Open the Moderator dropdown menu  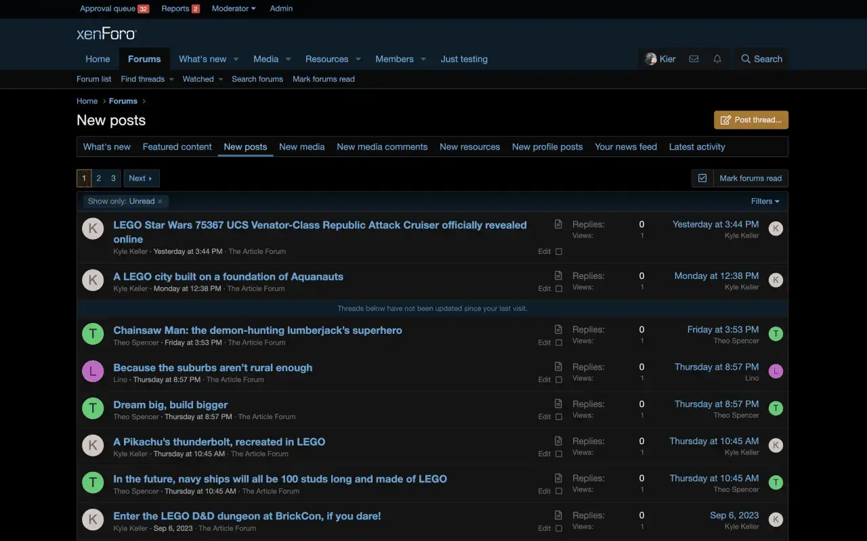click(x=234, y=9)
